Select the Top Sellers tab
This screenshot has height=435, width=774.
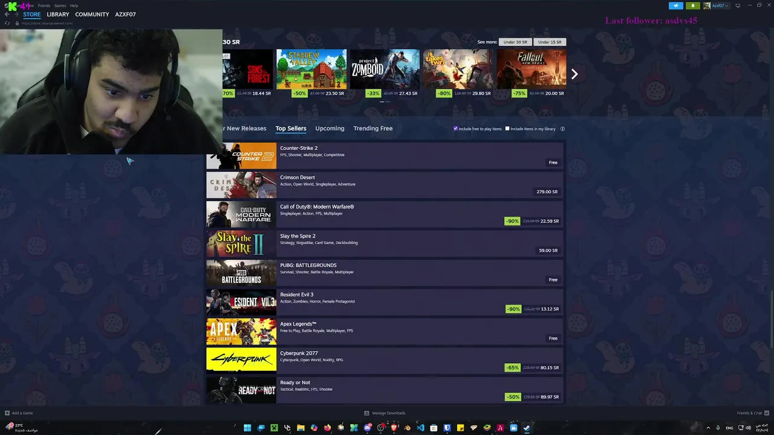pos(291,128)
